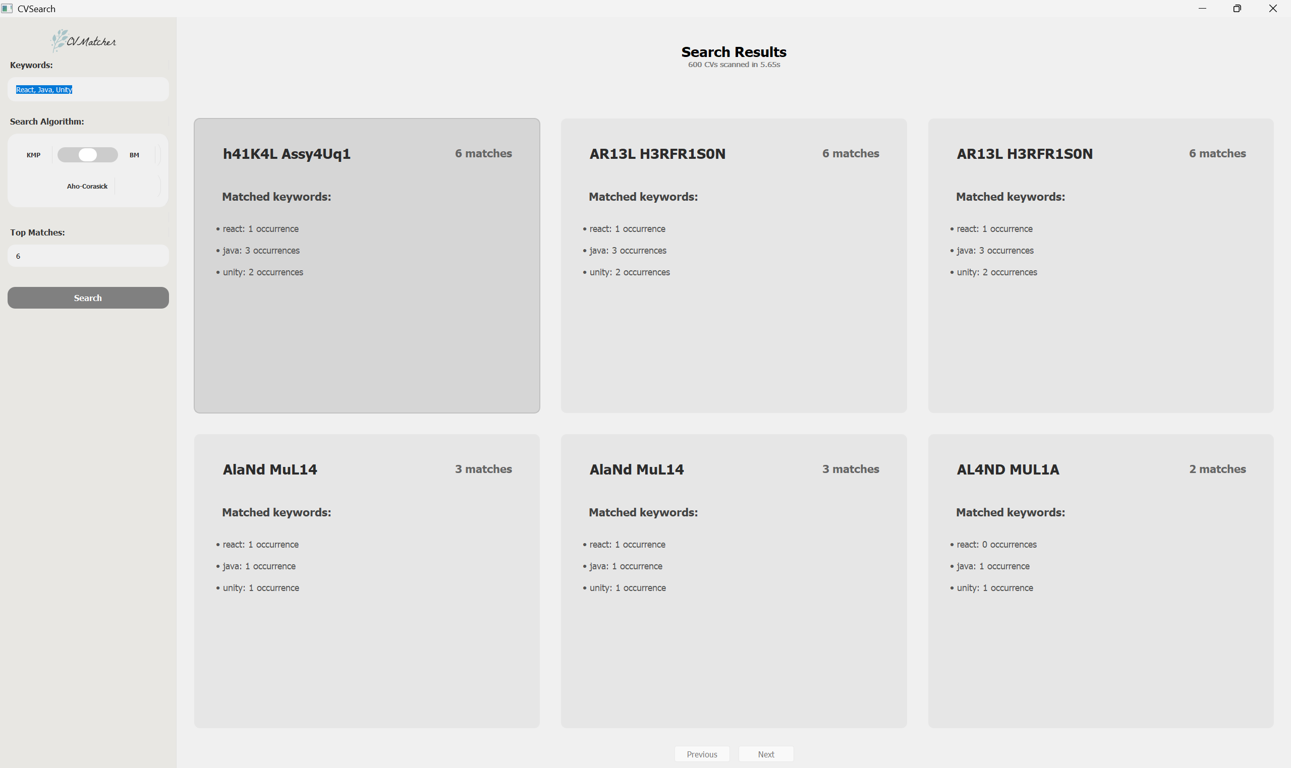Select the KMP algorithm label
The height and width of the screenshot is (768, 1291).
(33, 155)
